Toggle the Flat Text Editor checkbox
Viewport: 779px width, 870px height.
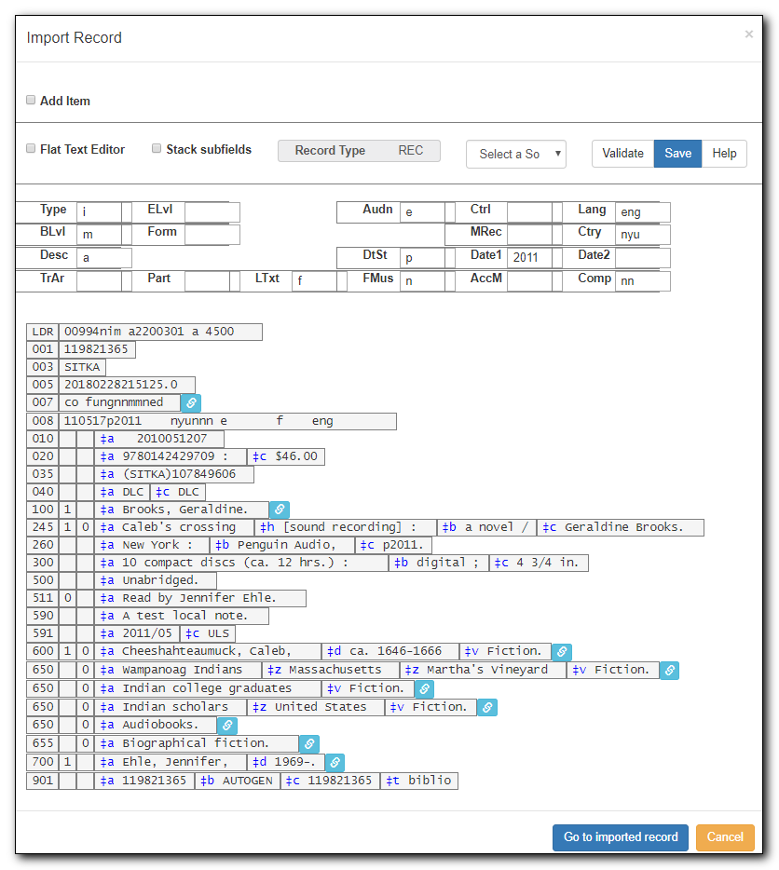31,148
